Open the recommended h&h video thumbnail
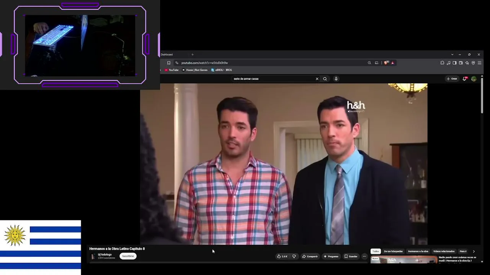This screenshot has height=275, width=490. click(404, 260)
